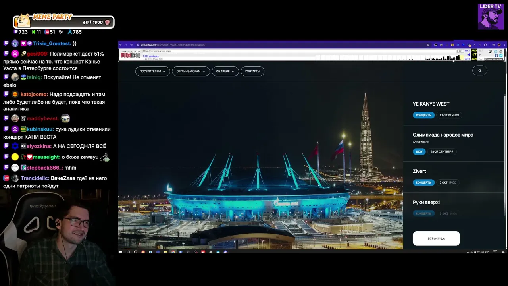Select the КОНЦЕРТЫ tag under YE KANYE WEST
This screenshot has height=286, width=508.
coord(423,115)
